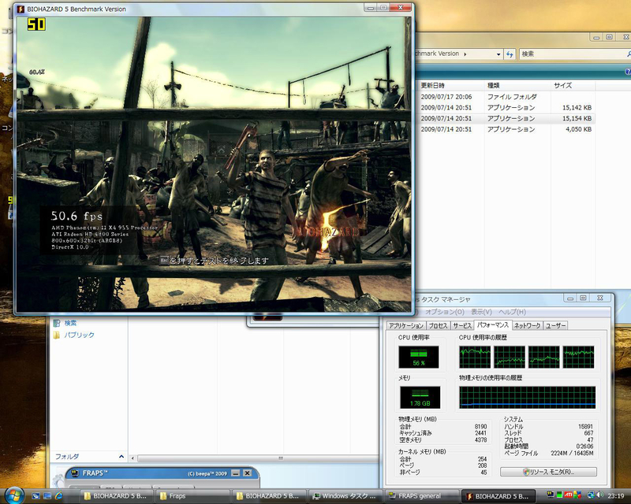Open 検索 link in Explorer sidebar
This screenshot has height=504, width=631.
tap(70, 323)
